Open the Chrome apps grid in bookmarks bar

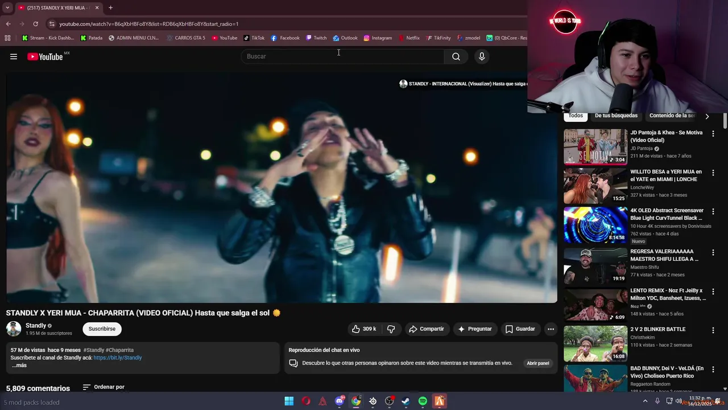(x=7, y=38)
